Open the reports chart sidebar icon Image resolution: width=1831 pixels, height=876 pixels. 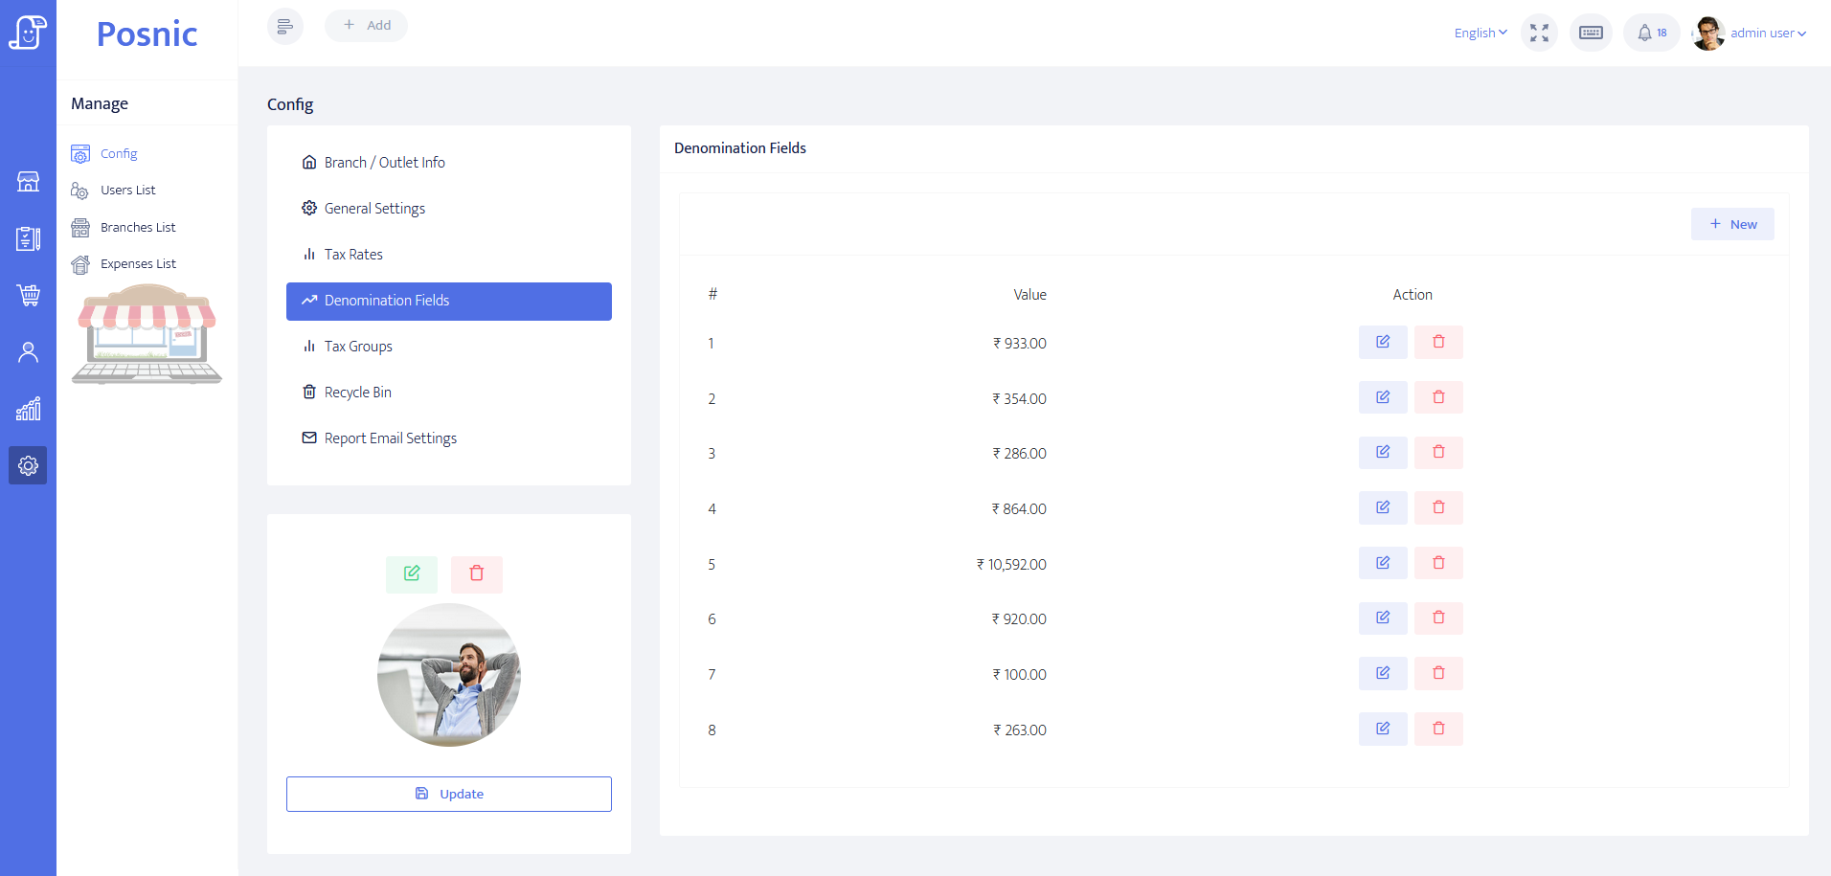tap(29, 410)
